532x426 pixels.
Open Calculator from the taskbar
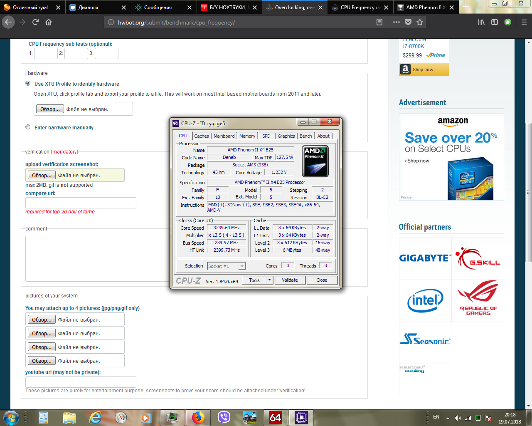pyautogui.click(x=44, y=417)
